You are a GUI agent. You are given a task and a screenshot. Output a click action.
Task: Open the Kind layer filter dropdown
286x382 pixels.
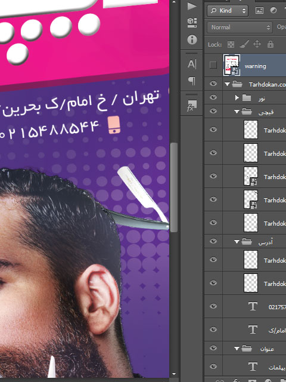228,11
